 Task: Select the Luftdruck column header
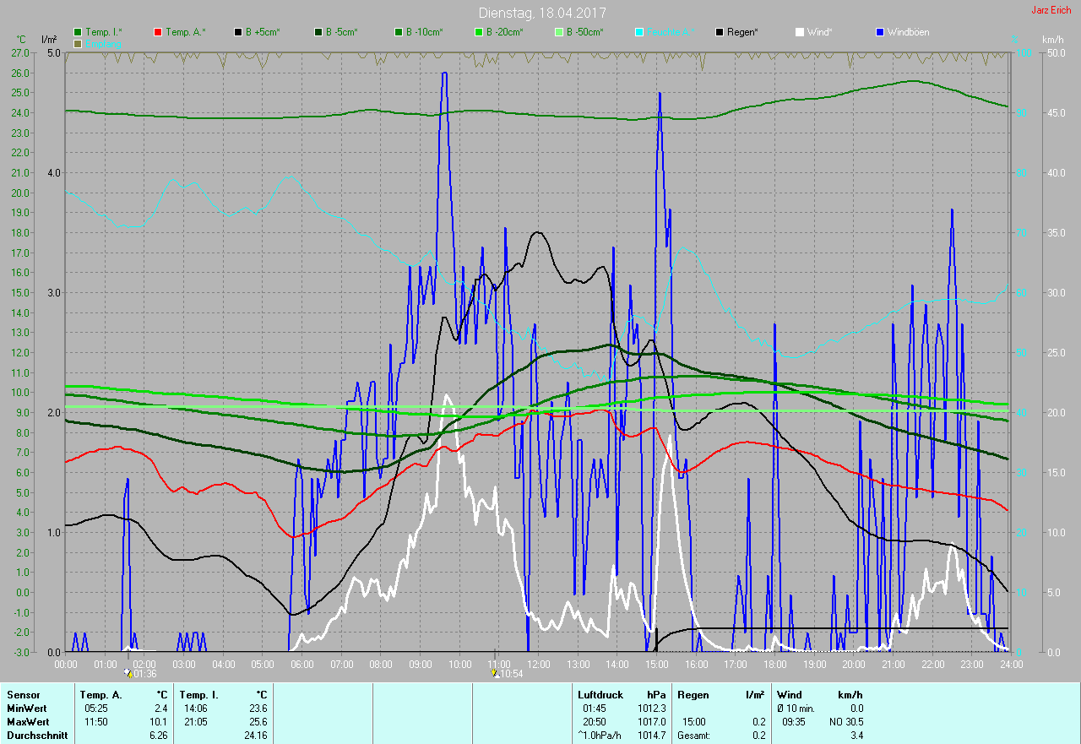point(600,694)
